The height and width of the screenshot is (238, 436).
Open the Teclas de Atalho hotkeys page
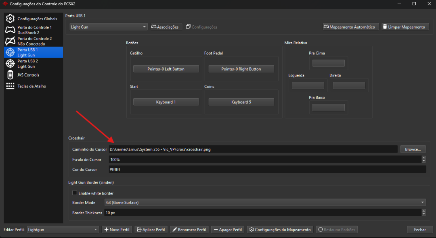(x=34, y=86)
